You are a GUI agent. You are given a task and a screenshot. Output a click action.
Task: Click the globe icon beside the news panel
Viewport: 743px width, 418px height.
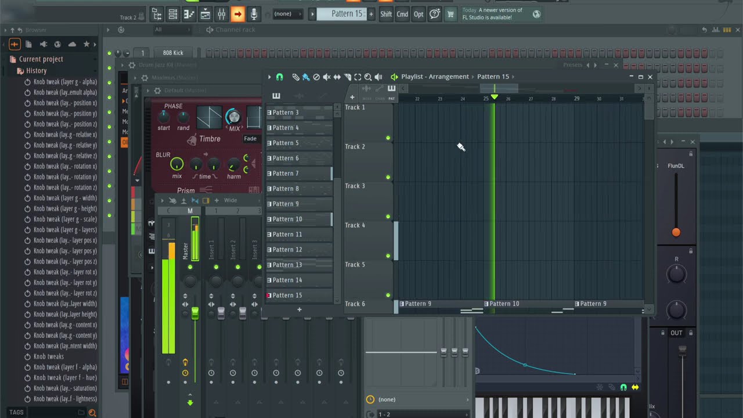pyautogui.click(x=536, y=14)
